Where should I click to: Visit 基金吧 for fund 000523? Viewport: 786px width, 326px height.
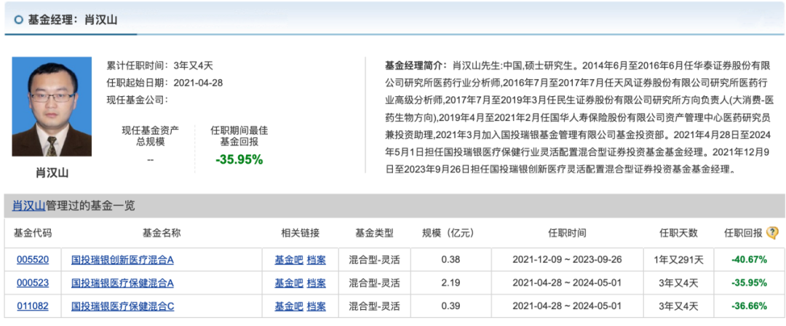tap(288, 282)
